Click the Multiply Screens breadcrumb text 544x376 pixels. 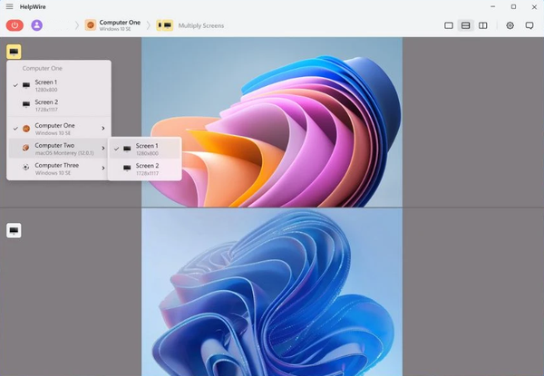tap(201, 25)
